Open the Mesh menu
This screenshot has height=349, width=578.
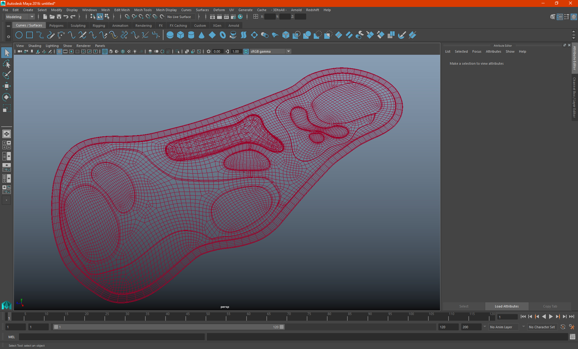[x=104, y=10]
